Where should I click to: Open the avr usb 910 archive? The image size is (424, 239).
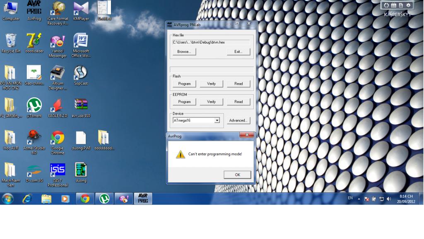(81, 108)
